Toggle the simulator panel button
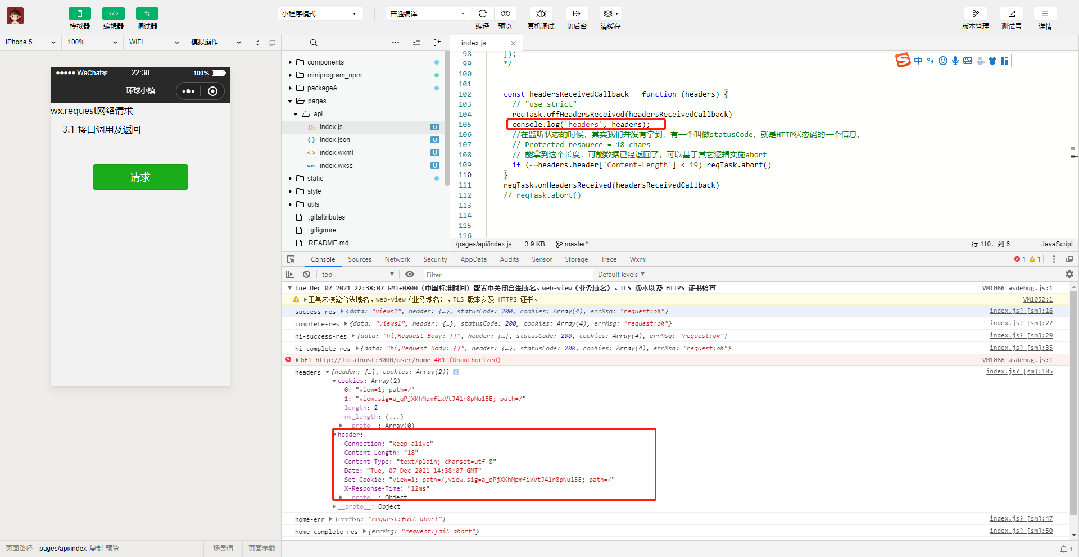Viewport: 1079px width, 557px height. tap(79, 13)
